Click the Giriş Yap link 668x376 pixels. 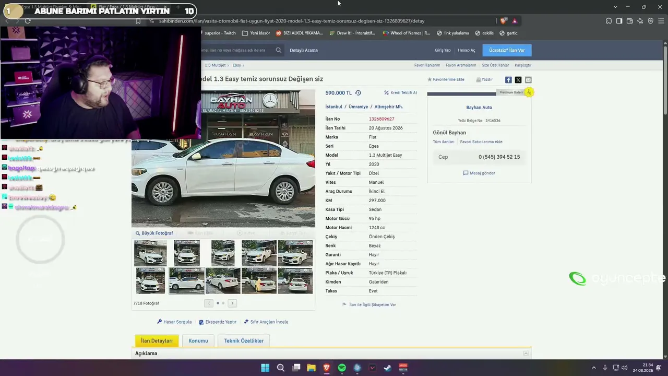click(x=443, y=50)
